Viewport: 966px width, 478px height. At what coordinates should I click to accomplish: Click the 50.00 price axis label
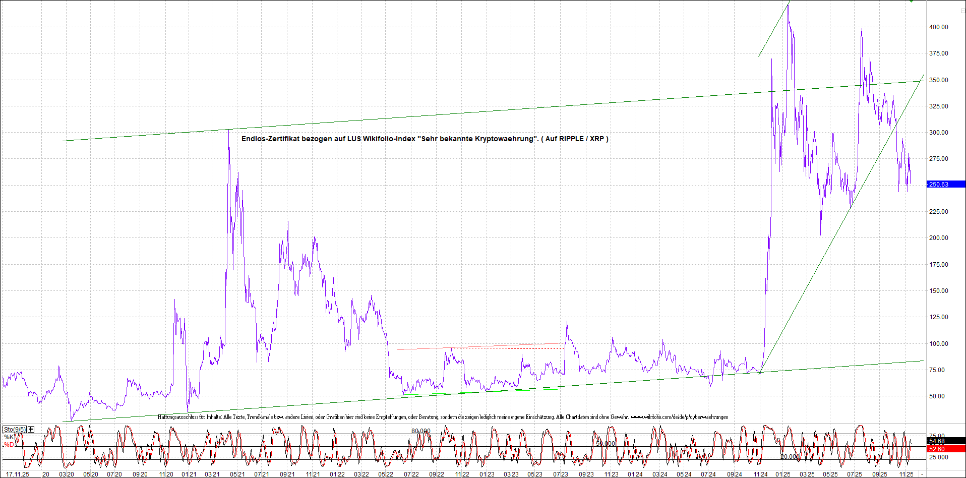click(937, 396)
